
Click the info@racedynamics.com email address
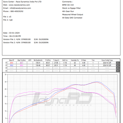pyautogui.click(x=20, y=8)
